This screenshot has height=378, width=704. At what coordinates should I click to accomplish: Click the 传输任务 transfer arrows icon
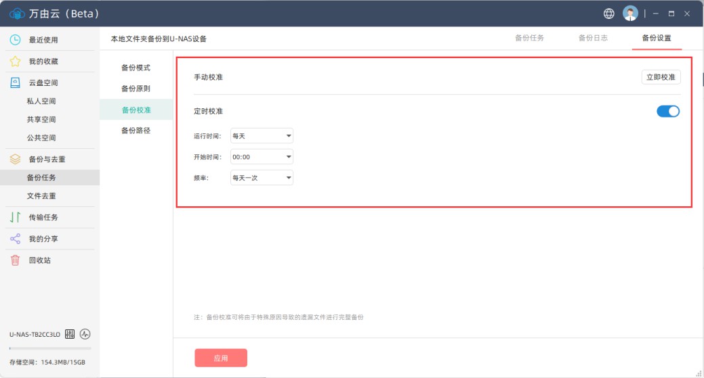15,217
